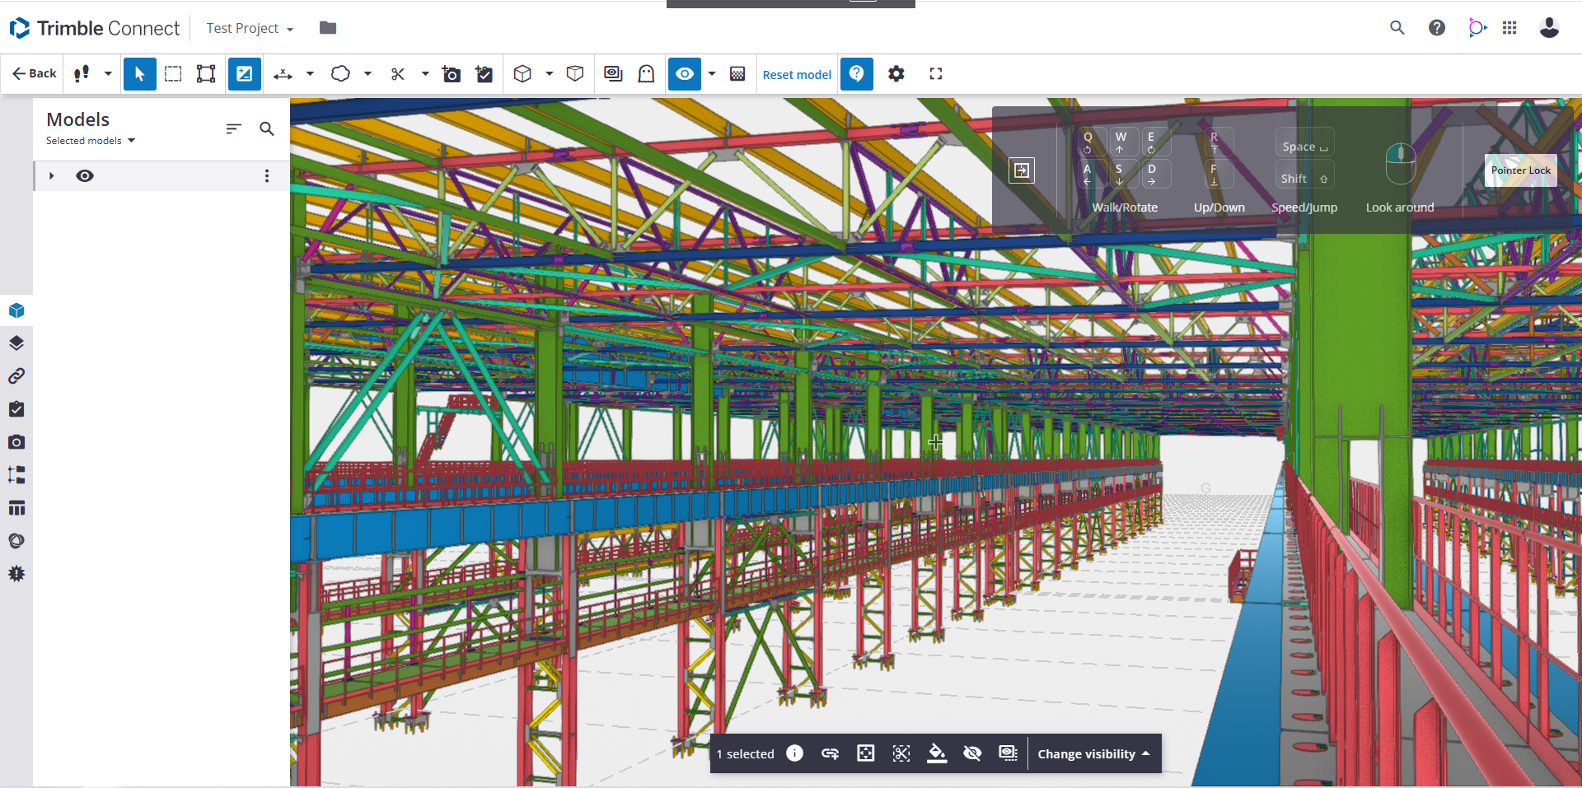Open the apps grid menu
The width and height of the screenshot is (1582, 788).
[x=1509, y=28]
